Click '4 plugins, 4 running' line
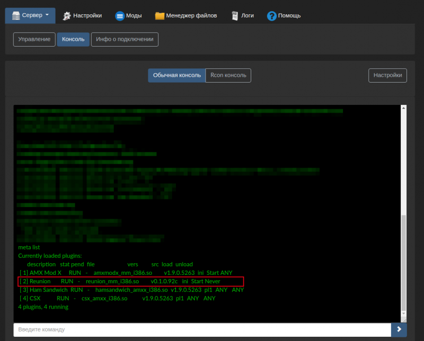This screenshot has width=424, height=341. click(43, 307)
